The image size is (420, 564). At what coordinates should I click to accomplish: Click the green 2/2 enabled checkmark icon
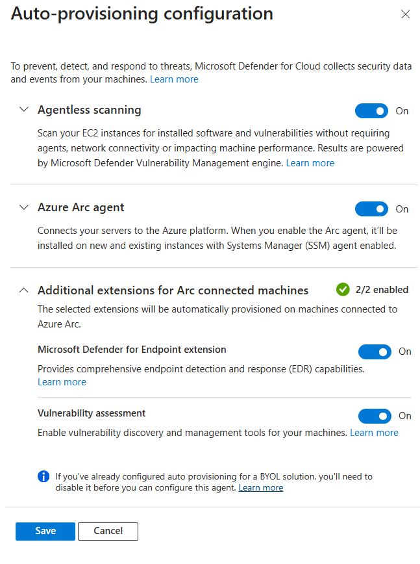pyautogui.click(x=343, y=290)
